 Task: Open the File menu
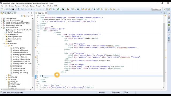tap(2, 6)
